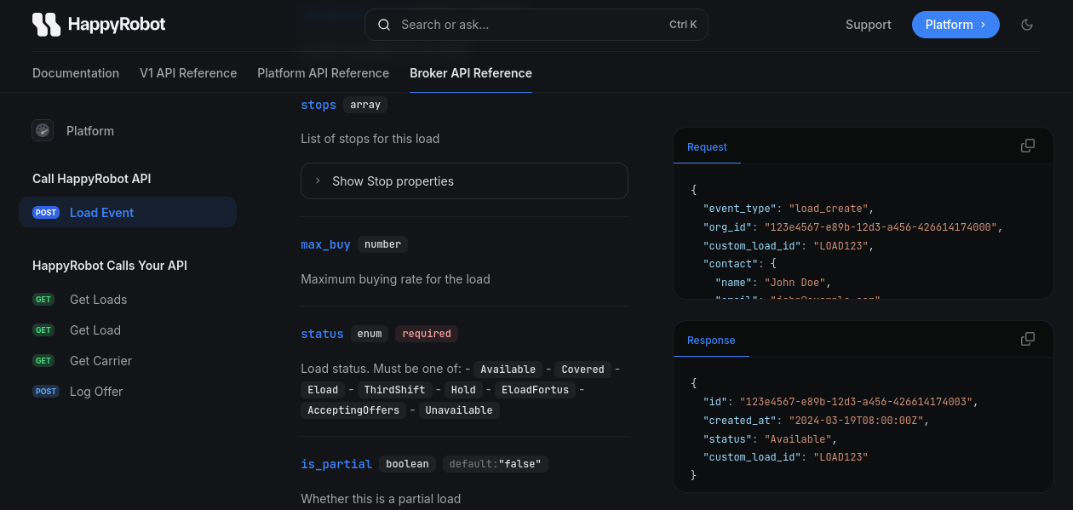Click the Ctrl K shortcut hint
Image resolution: width=1073 pixels, height=510 pixels.
coord(683,25)
